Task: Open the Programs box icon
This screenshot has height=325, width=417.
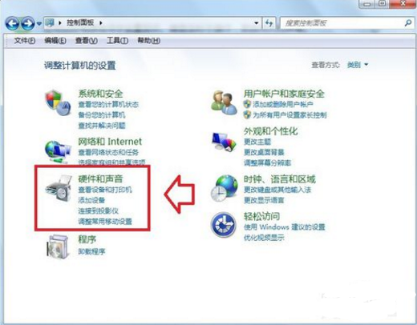Action: pos(58,247)
